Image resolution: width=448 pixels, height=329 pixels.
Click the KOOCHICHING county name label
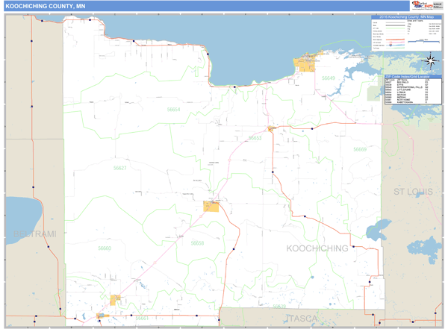[318, 248]
